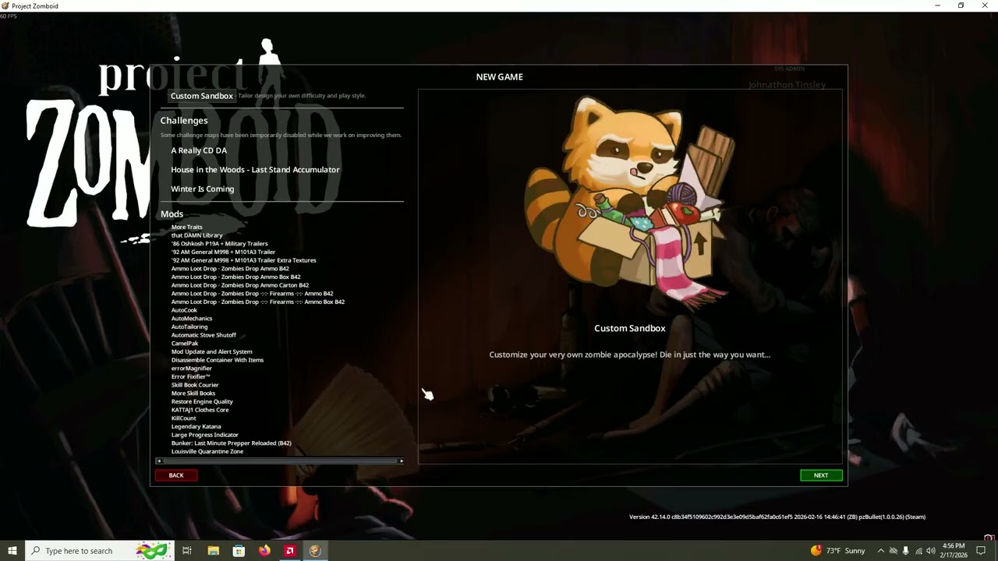
Task: Select the KillCount mod entry
Action: point(183,418)
